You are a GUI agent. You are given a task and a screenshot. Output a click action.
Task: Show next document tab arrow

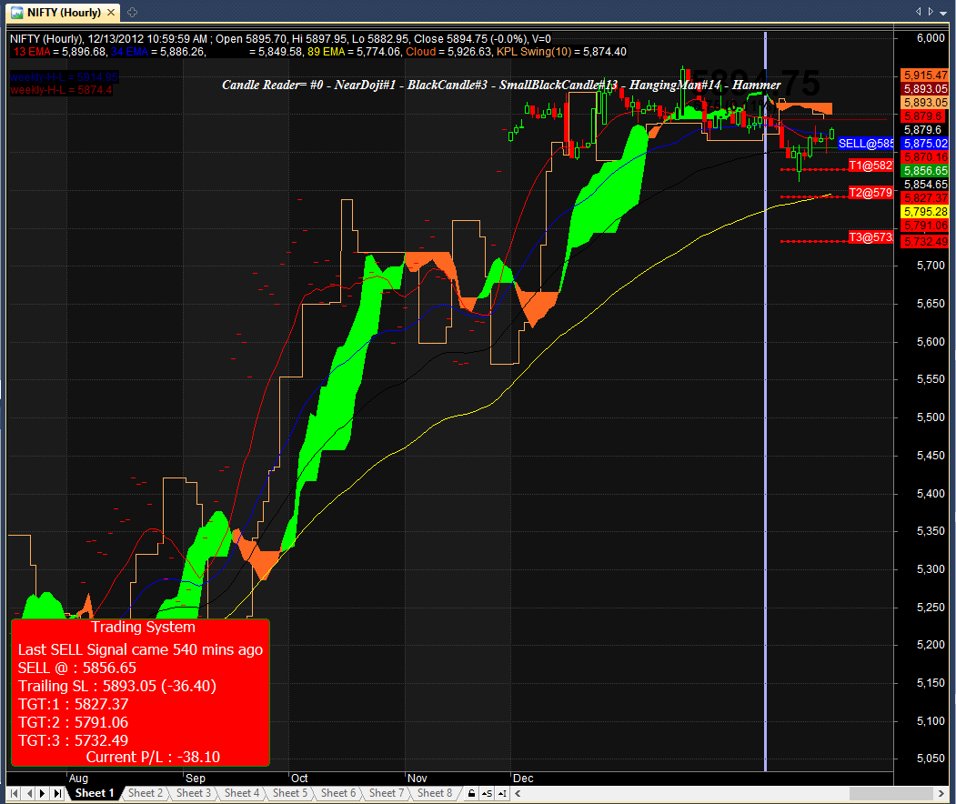pyautogui.click(x=931, y=11)
